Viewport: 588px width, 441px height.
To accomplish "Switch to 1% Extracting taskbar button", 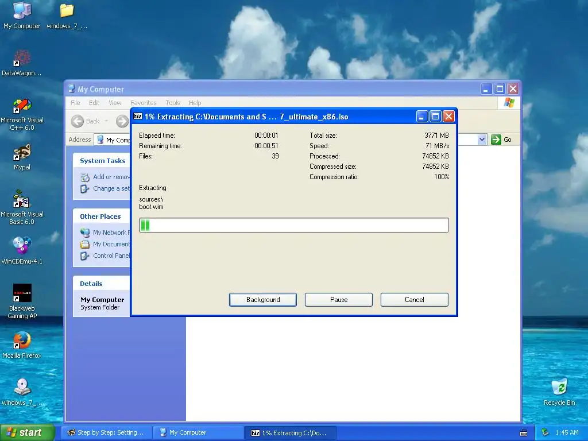I will pyautogui.click(x=291, y=432).
